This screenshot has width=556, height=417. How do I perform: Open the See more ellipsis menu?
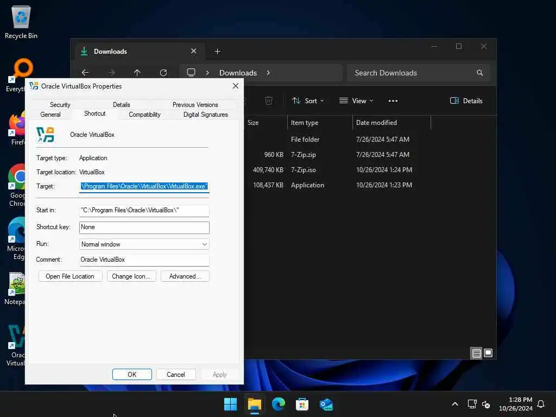393,100
